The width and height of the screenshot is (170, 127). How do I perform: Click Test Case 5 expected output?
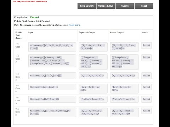(93, 99)
